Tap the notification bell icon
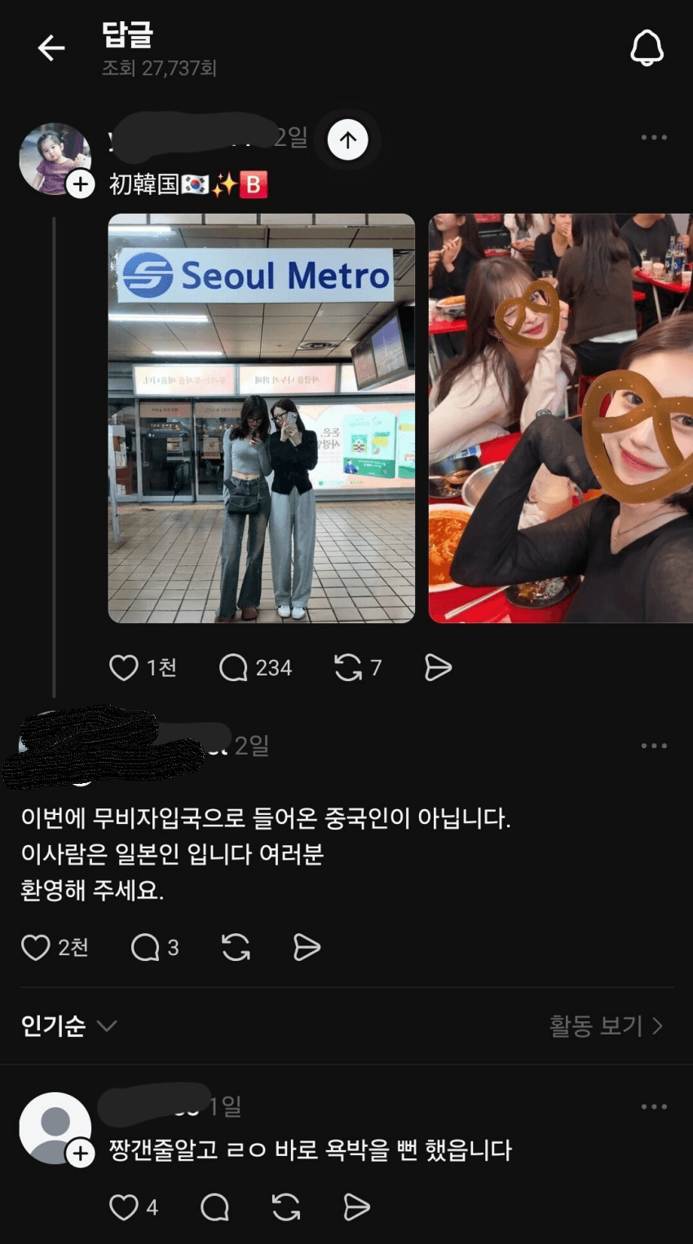The height and width of the screenshot is (1244, 693). tap(647, 48)
